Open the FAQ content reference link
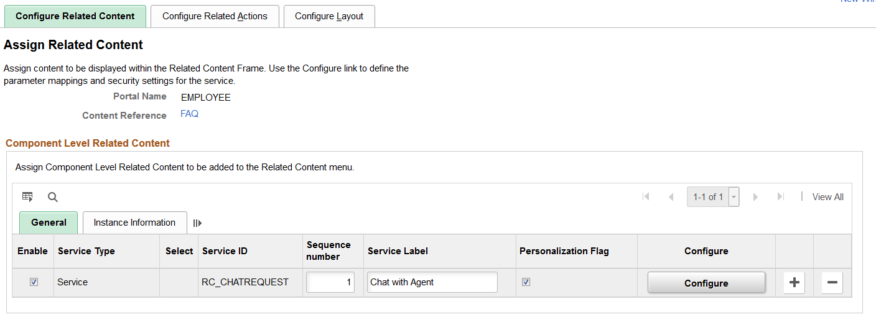Viewport: 876px width, 322px height. (189, 114)
